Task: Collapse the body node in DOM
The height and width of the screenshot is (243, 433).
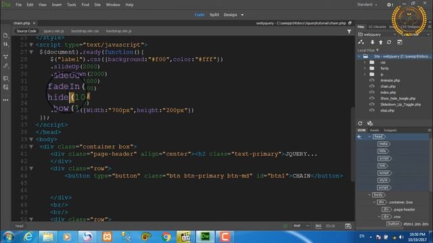Action: tap(369, 195)
